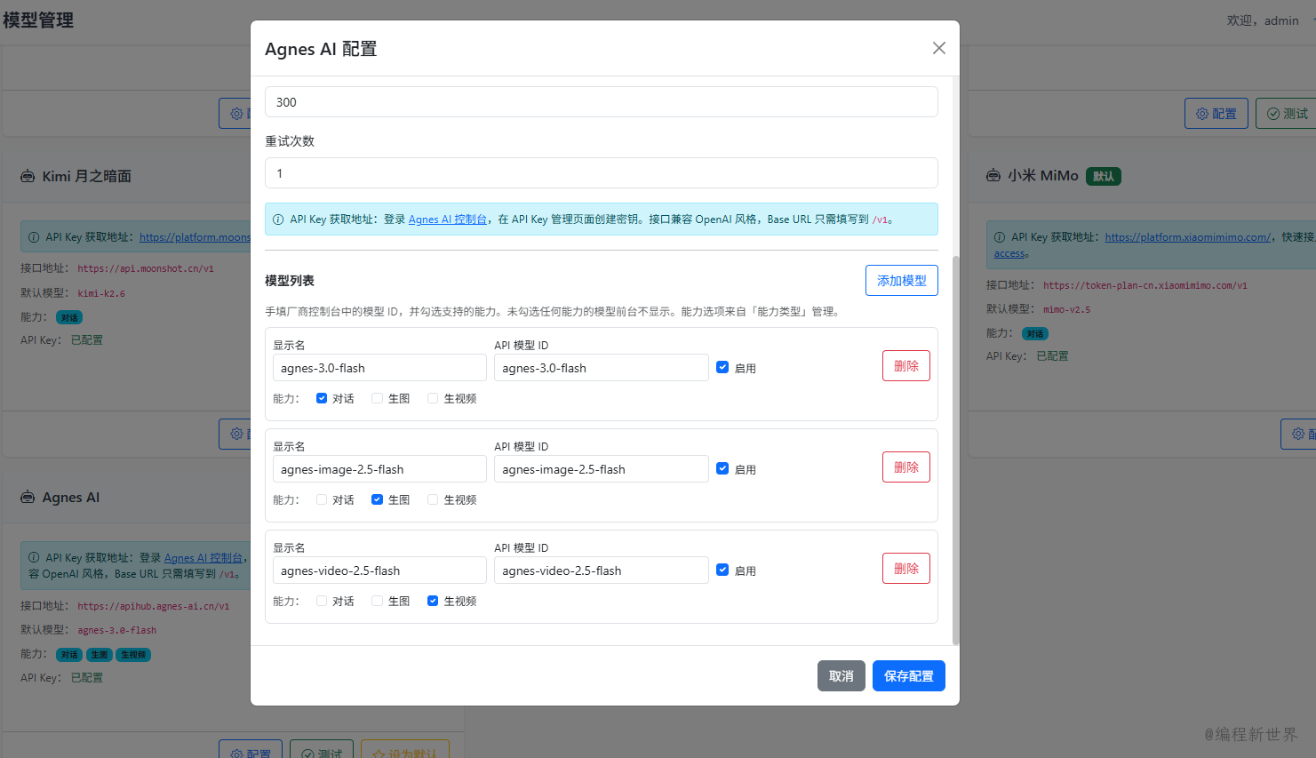The width and height of the screenshot is (1316, 758).
Task: Edit the API 模型 ID field for agnes-video-2.5-flash
Action: tap(602, 570)
